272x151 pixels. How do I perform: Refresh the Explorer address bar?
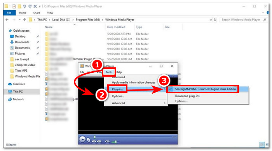click(215, 20)
